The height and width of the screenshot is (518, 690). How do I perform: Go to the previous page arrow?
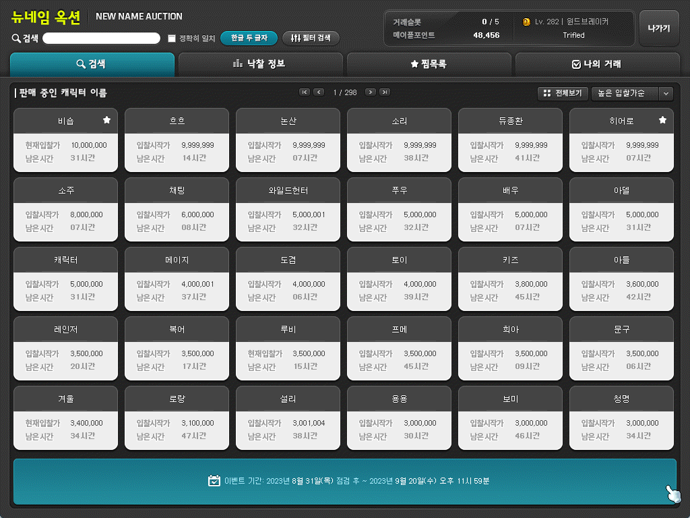(319, 92)
